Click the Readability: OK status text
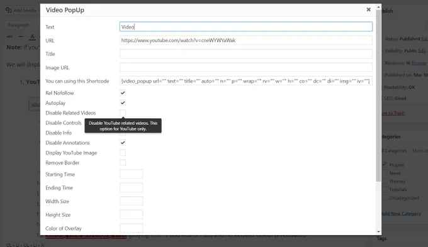This screenshot has width=428, height=247. (399, 87)
